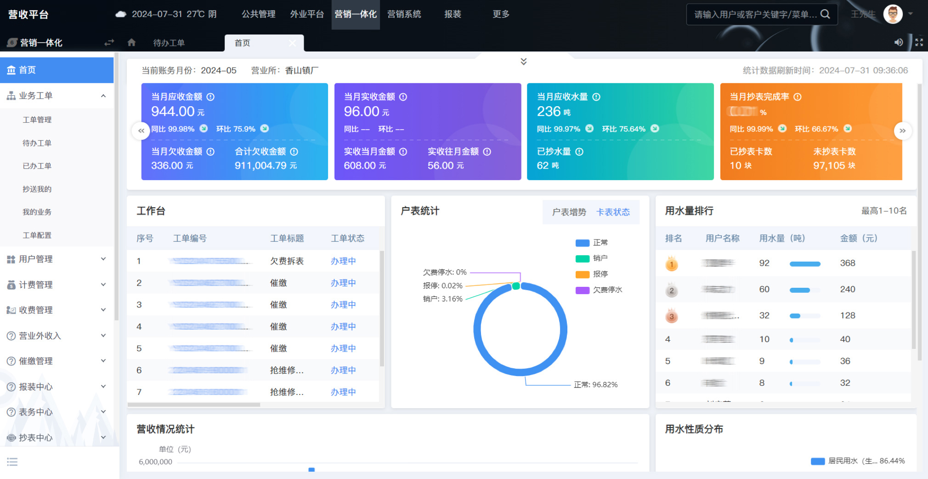Collapse header with double chevron
The height and width of the screenshot is (479, 928).
pyautogui.click(x=523, y=62)
